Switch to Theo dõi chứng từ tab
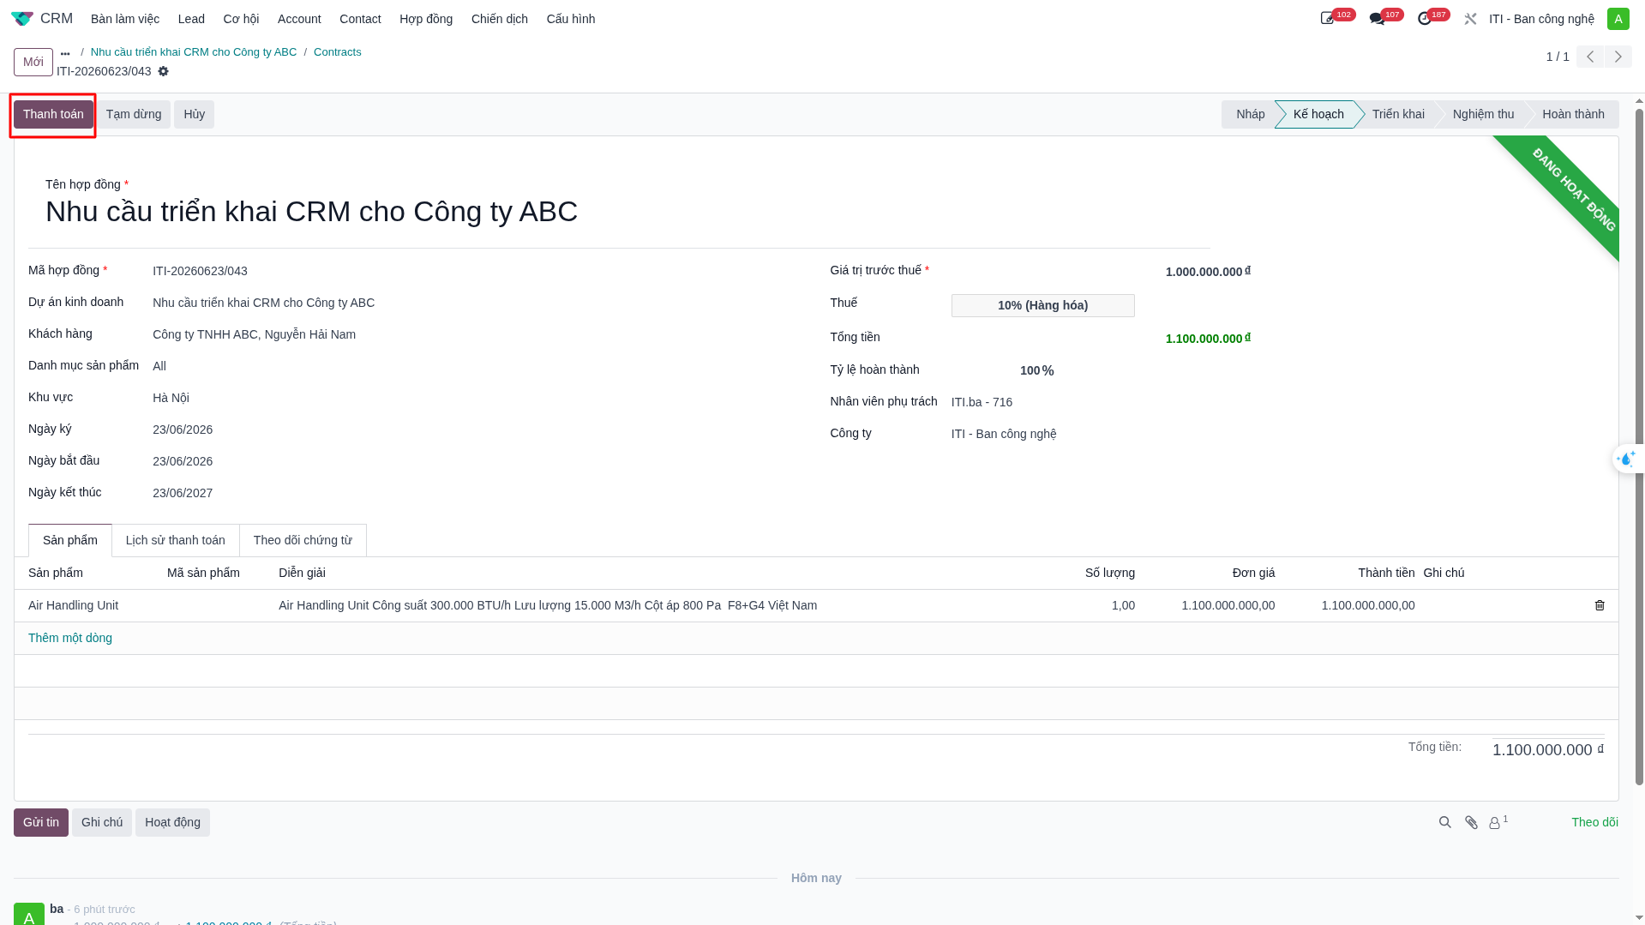This screenshot has width=1645, height=925. coord(303,540)
